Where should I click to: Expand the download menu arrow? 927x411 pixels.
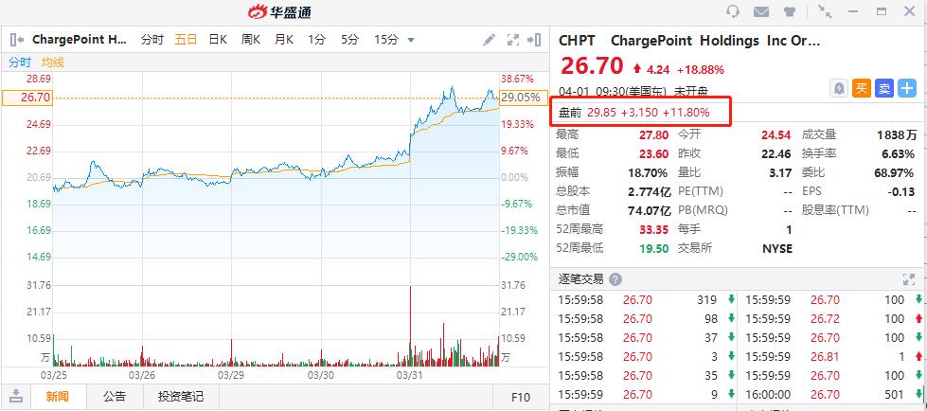[16, 396]
